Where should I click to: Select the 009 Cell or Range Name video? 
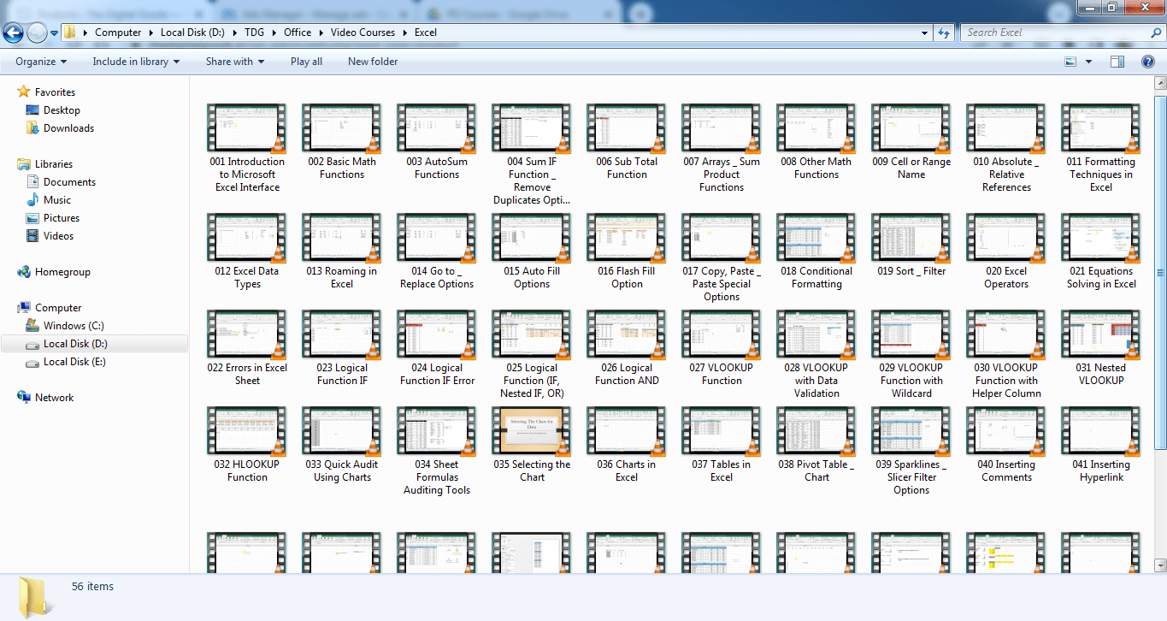click(911, 142)
